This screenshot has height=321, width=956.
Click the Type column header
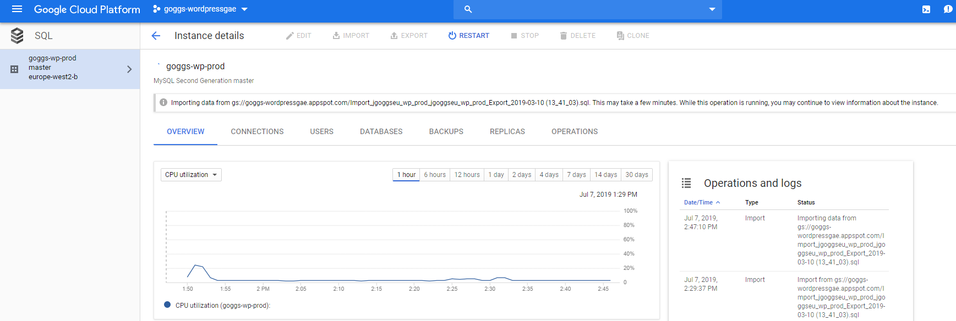[x=752, y=202]
